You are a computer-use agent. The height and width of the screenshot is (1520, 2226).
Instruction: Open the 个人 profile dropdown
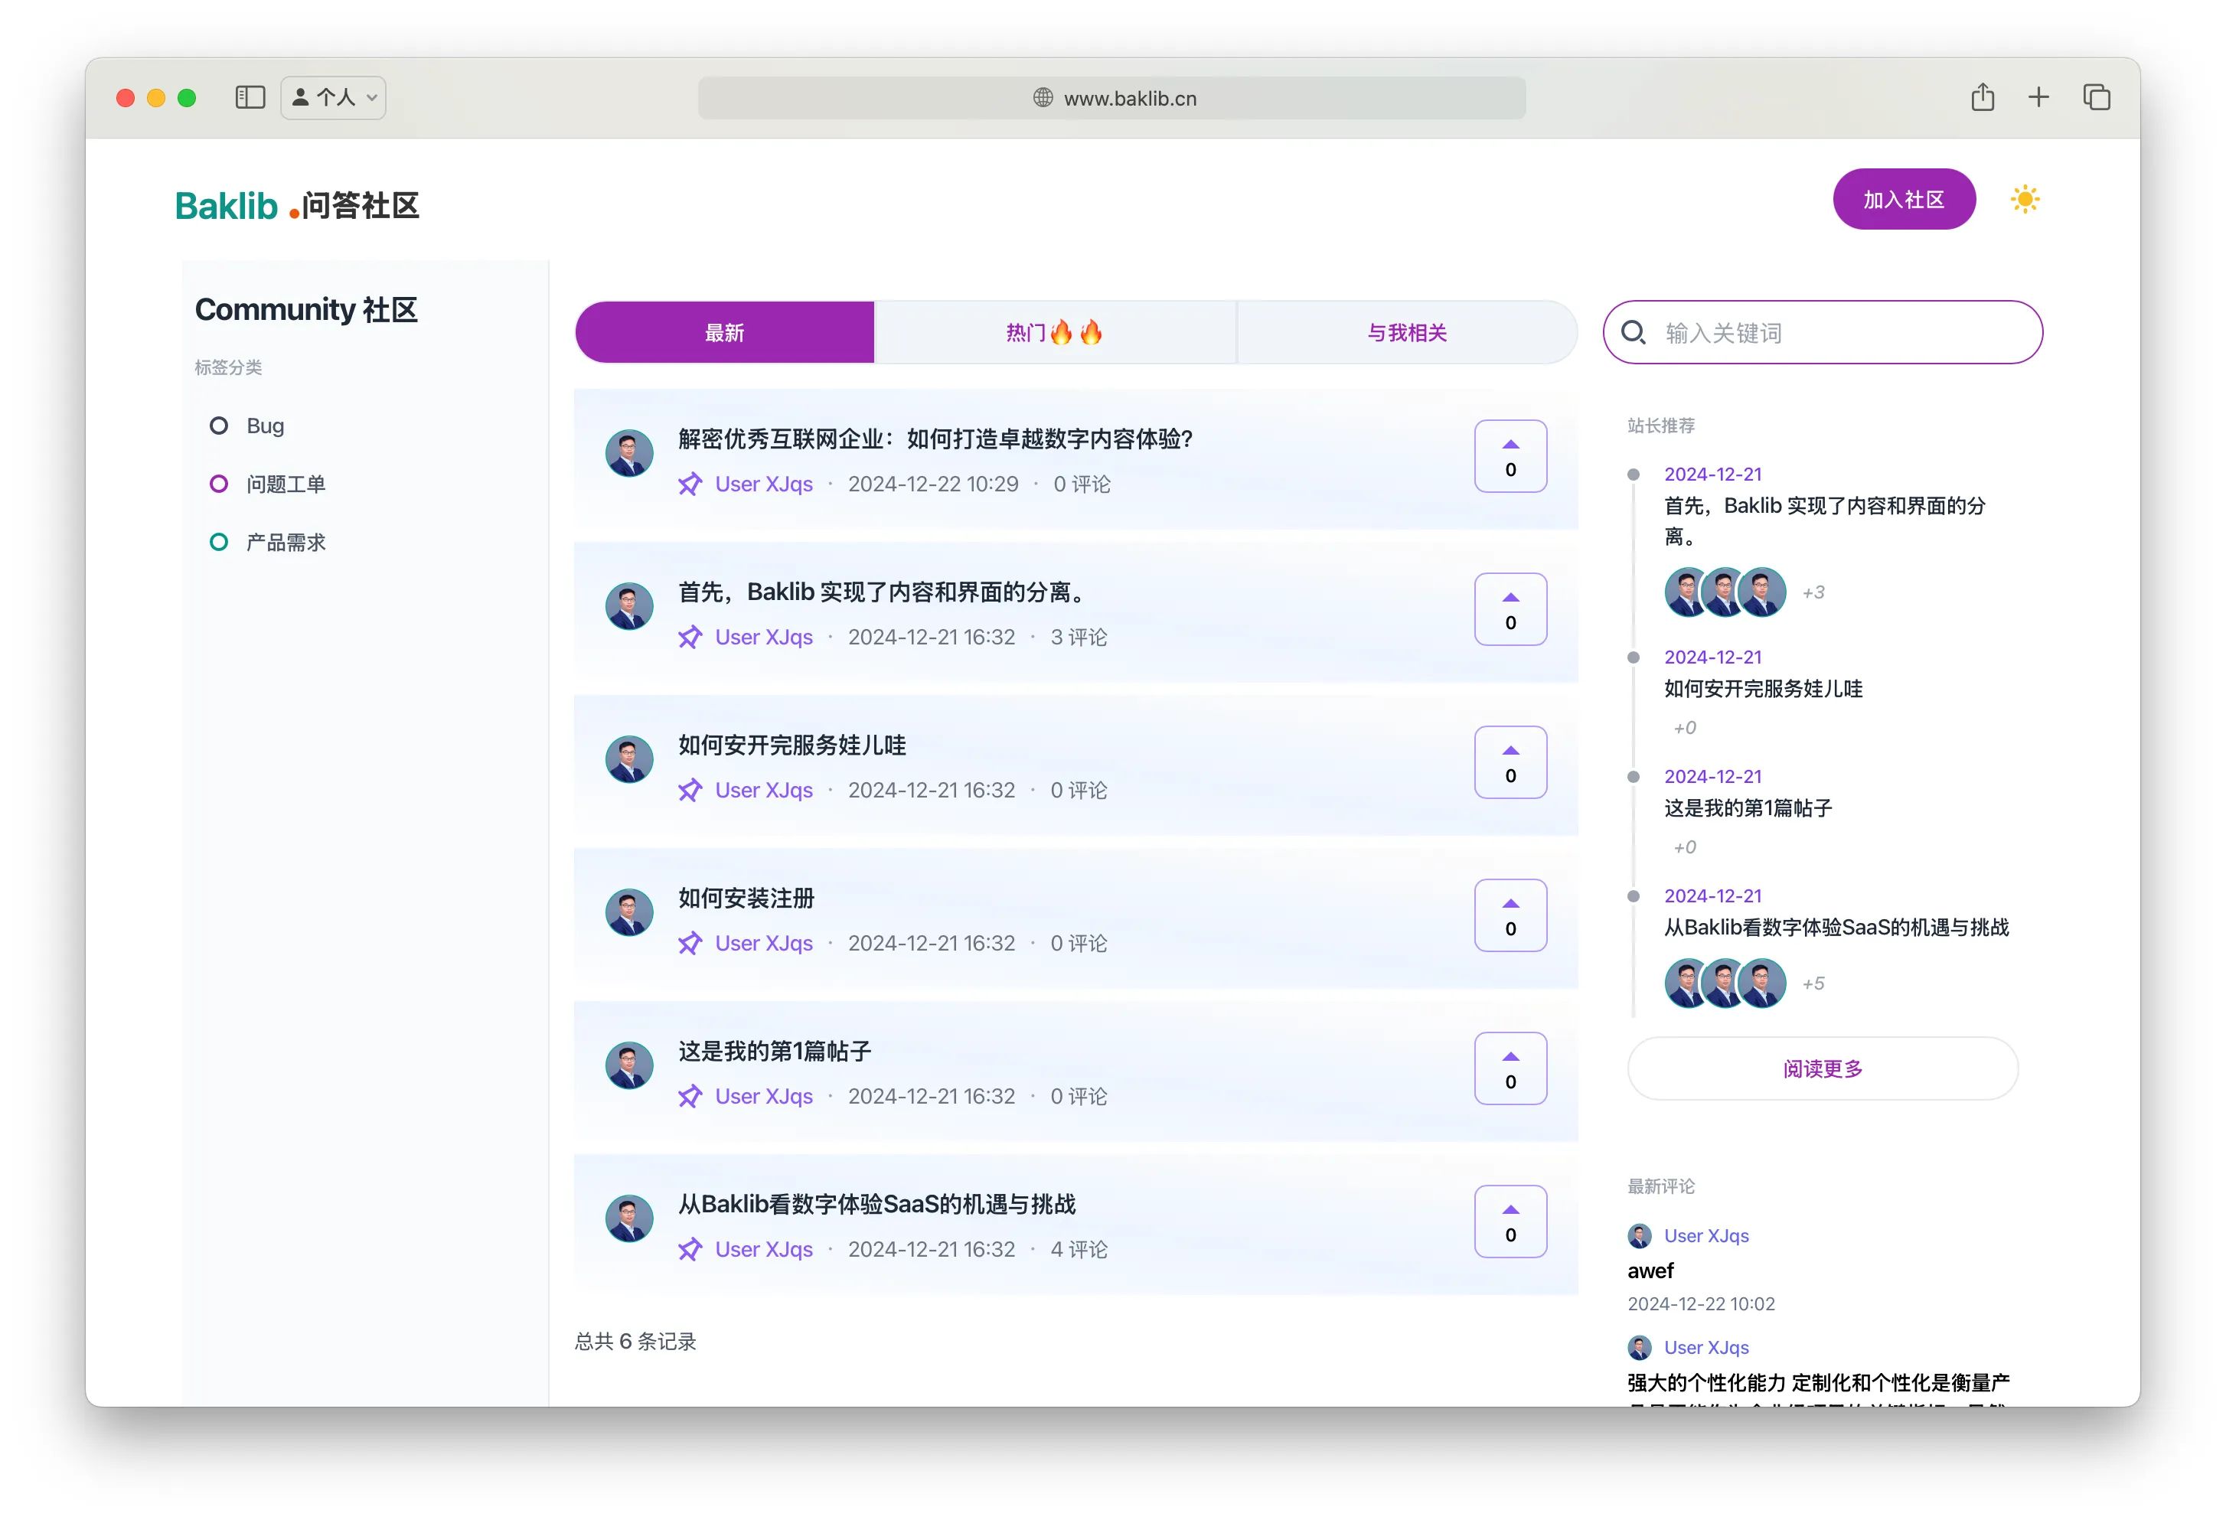click(x=333, y=98)
